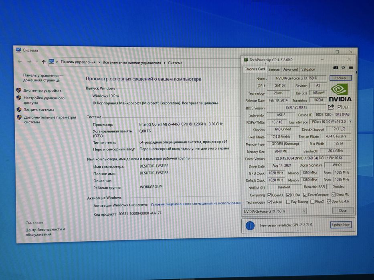The width and height of the screenshot is (374, 280).
Task: Click the BIOS Version field 82.07.25.00.13
Action: (x=296, y=107)
